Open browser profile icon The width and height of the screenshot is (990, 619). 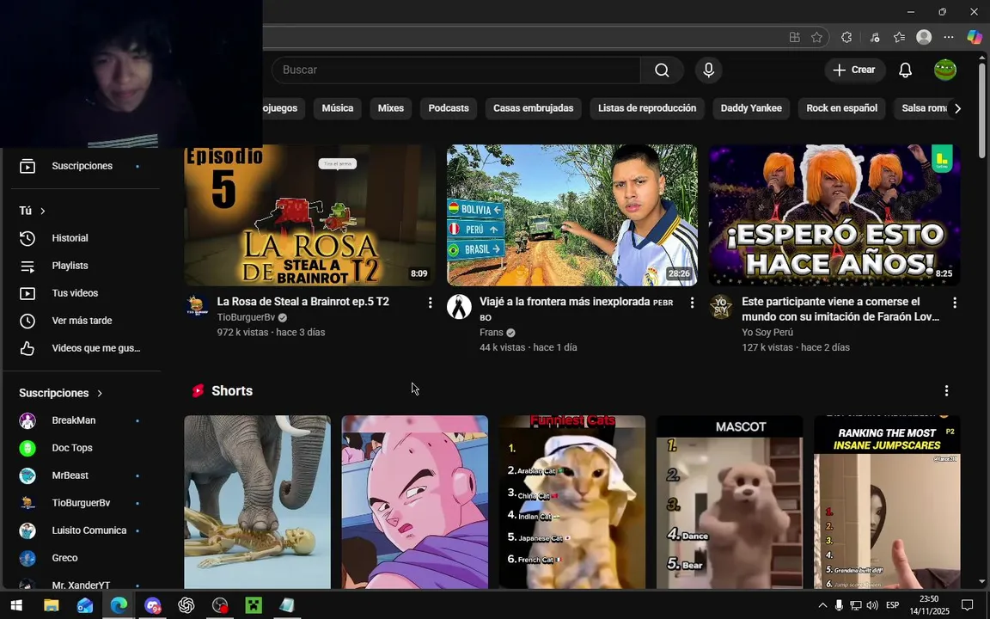924,37
